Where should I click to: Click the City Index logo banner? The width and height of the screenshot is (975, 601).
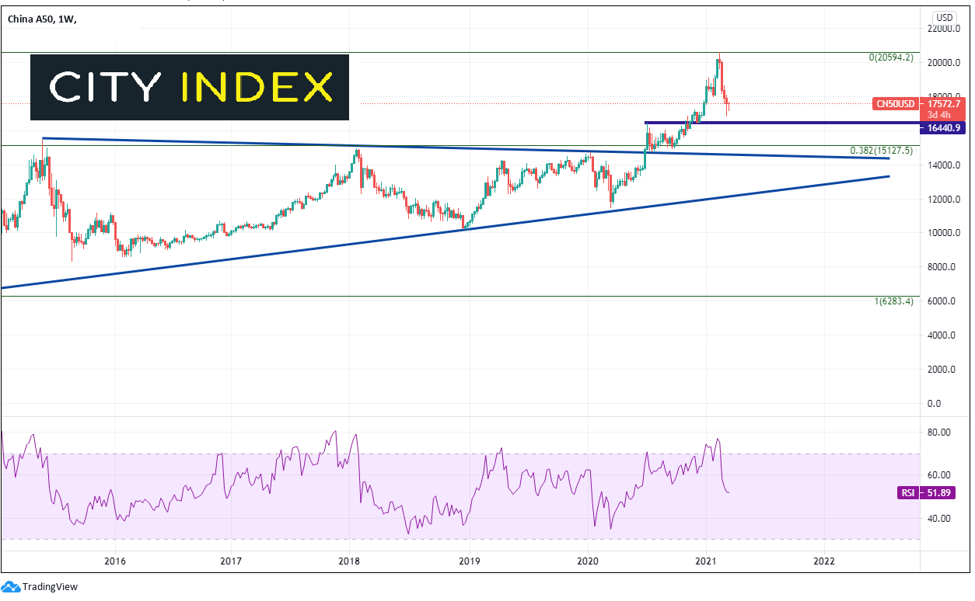(x=190, y=87)
